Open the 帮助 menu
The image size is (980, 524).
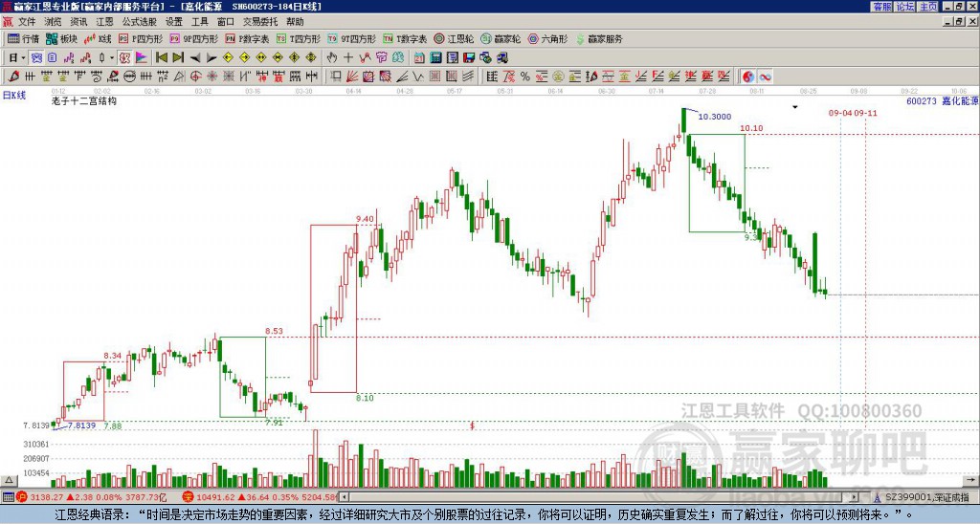coord(295,22)
